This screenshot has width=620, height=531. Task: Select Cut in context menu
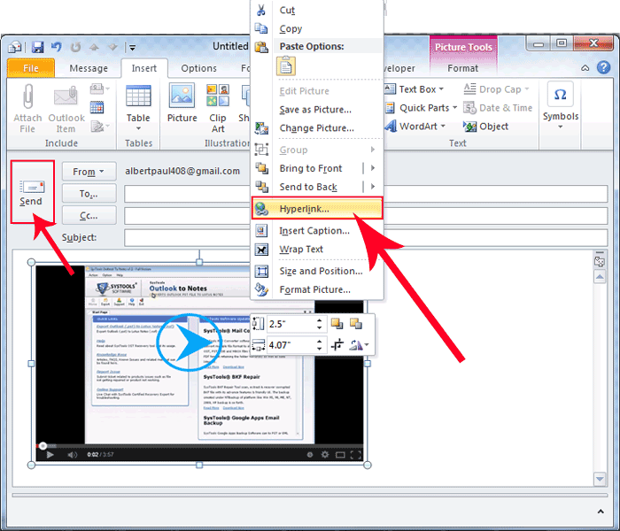coord(318,10)
